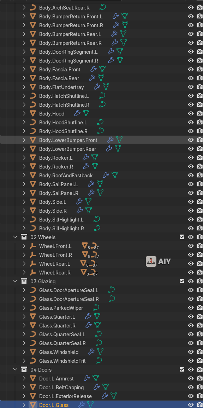
Task: Click the mesh data icon on Body.Side.R
Action: tap(89, 210)
